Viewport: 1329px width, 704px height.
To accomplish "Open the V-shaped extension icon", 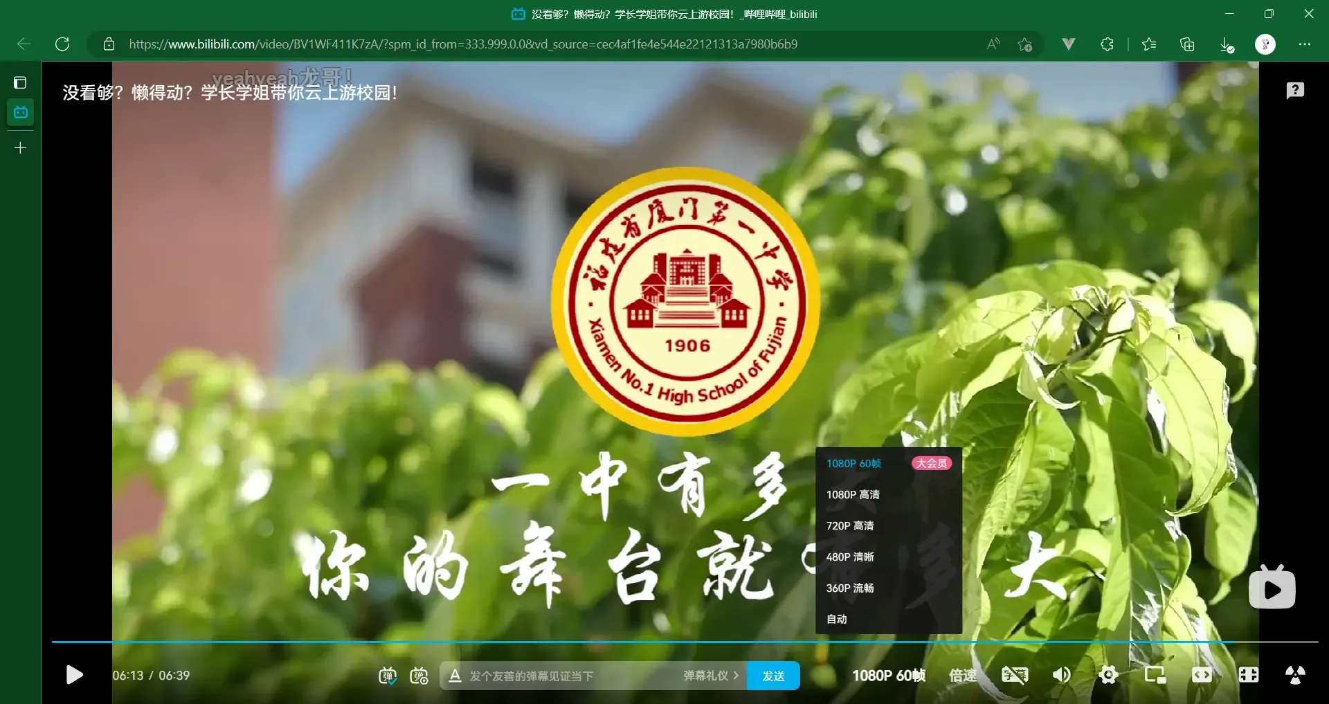I will click(1069, 44).
